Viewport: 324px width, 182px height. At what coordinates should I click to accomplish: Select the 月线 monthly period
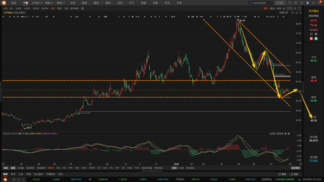coord(66,8)
